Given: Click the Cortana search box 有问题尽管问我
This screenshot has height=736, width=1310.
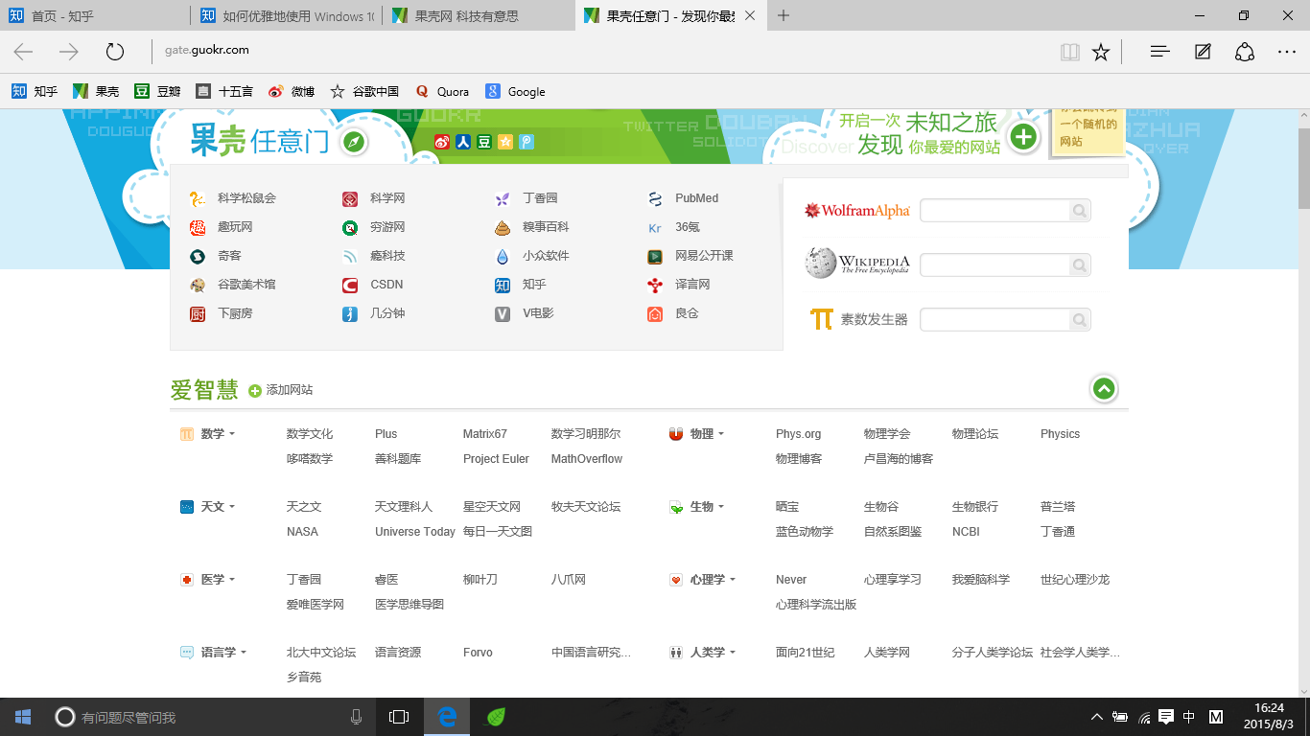Looking at the screenshot, I should [206, 717].
